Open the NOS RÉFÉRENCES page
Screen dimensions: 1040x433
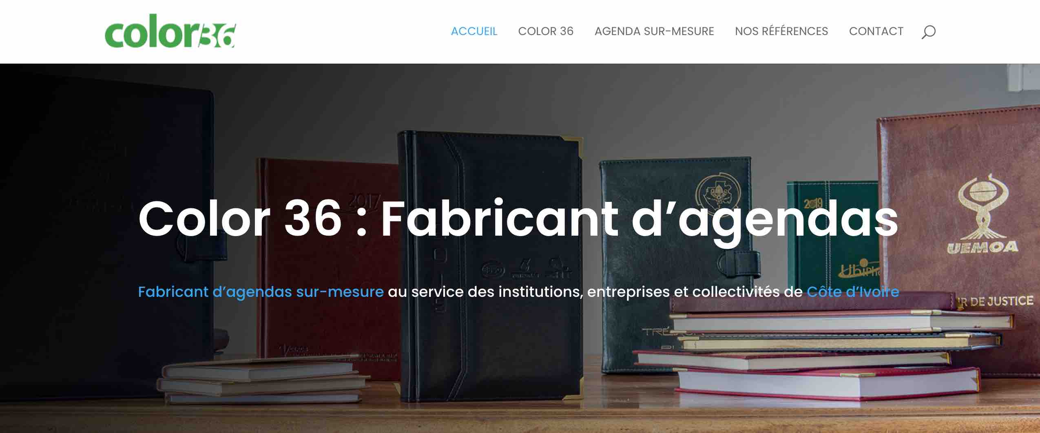pos(781,31)
